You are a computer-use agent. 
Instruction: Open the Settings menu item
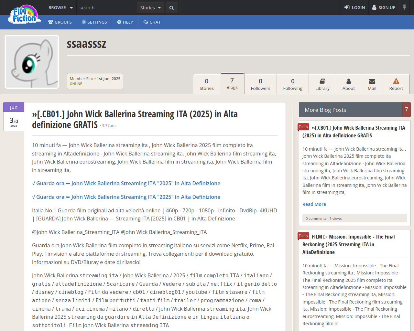pyautogui.click(x=94, y=22)
